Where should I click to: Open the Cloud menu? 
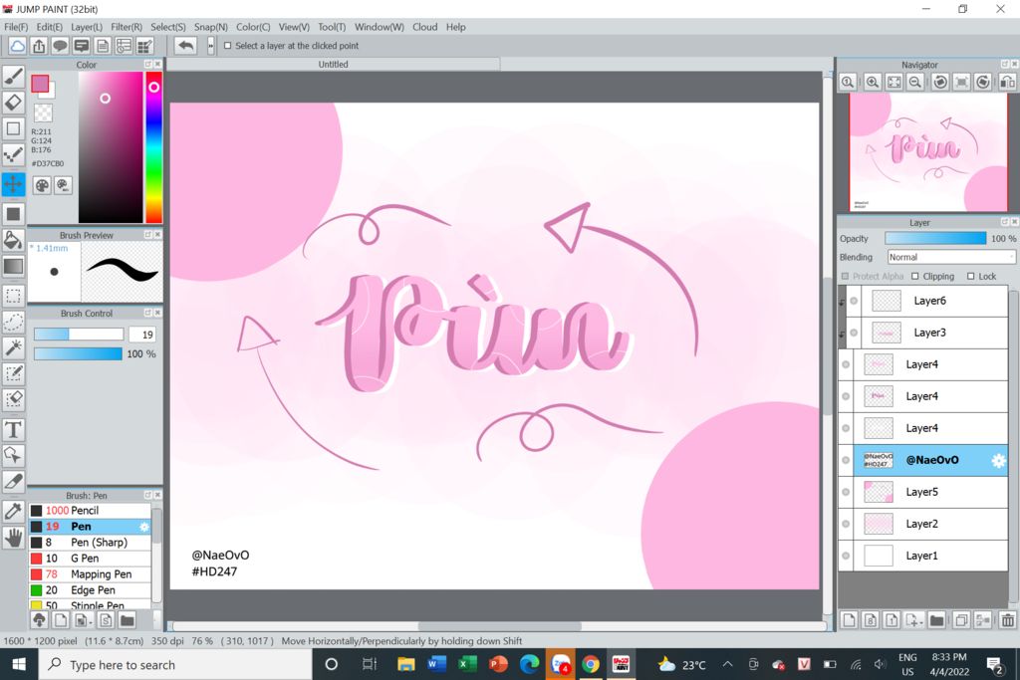(424, 27)
